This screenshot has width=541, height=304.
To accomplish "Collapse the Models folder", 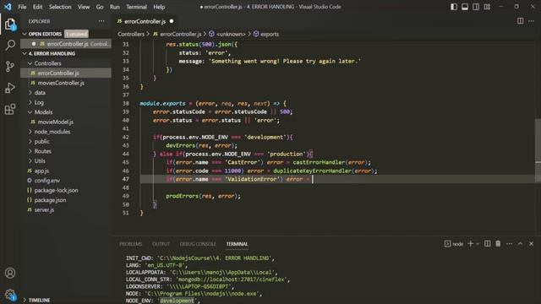I will 43,112.
